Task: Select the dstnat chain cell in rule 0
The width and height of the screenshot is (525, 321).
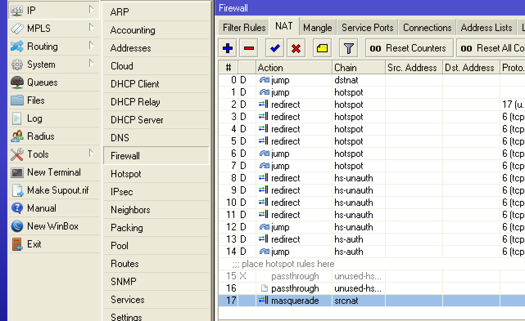Action: 359,80
